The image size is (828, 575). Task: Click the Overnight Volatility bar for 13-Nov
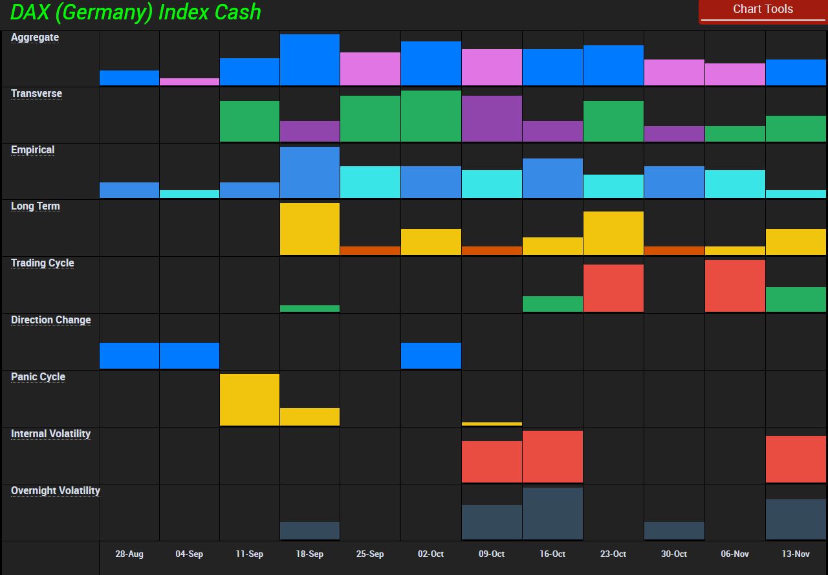click(796, 519)
